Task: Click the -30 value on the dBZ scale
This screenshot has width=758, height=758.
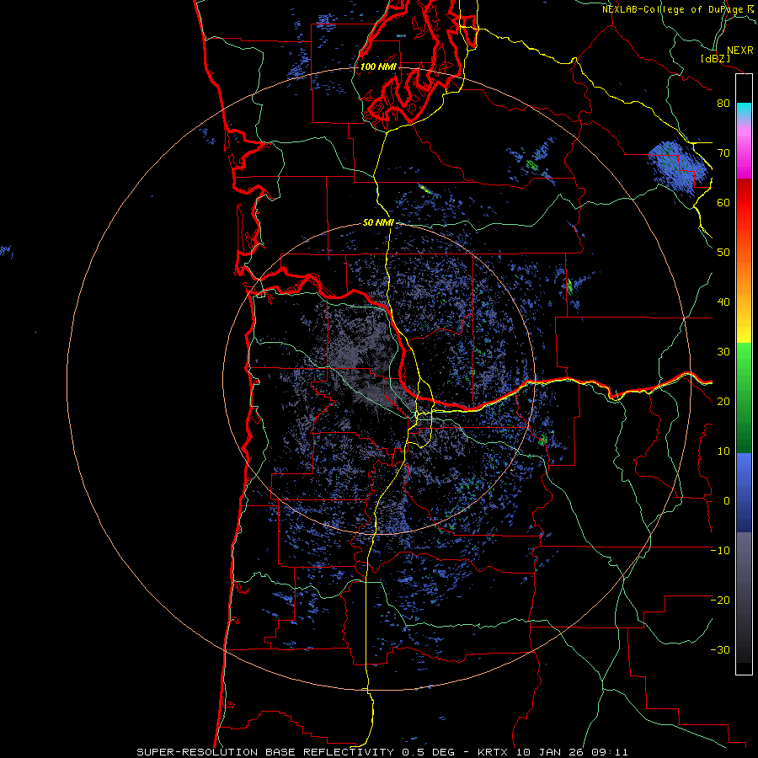Action: click(720, 649)
